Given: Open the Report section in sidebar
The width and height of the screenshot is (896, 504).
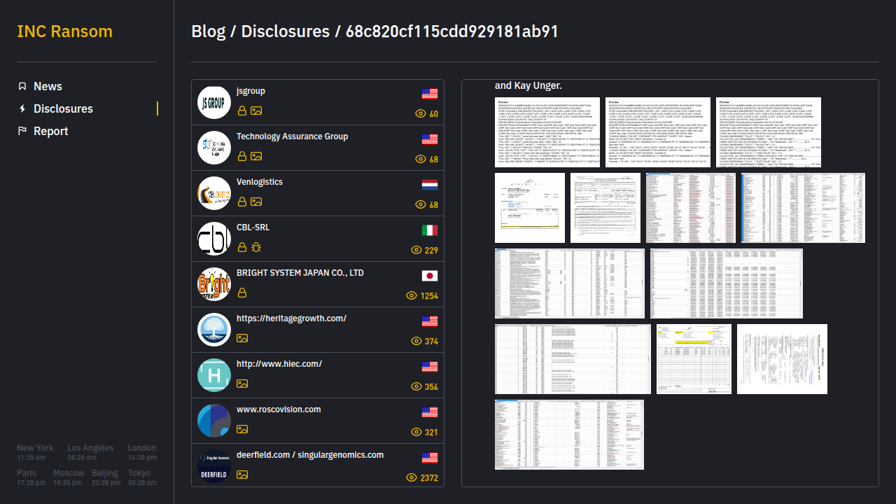Looking at the screenshot, I should coord(50,131).
